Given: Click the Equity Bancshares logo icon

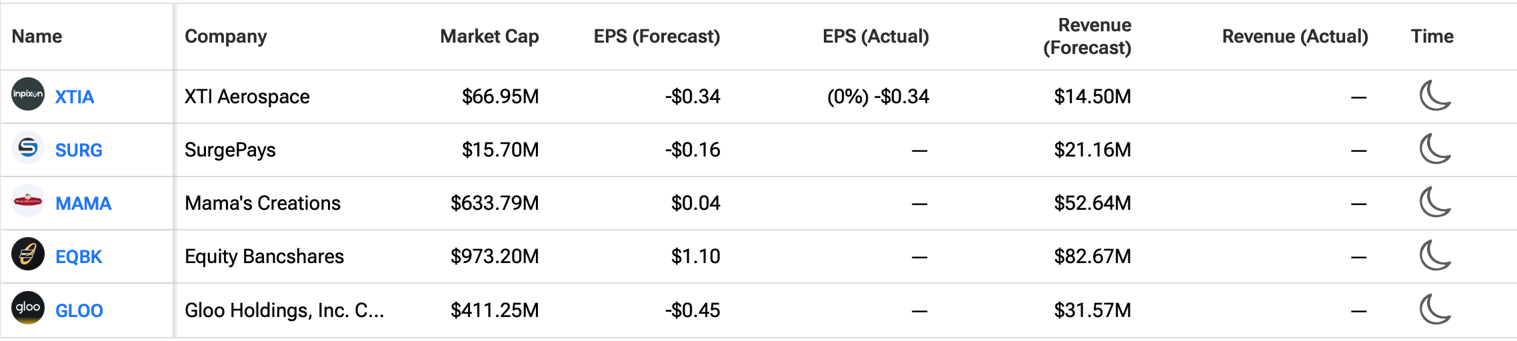Looking at the screenshot, I should click(28, 254).
